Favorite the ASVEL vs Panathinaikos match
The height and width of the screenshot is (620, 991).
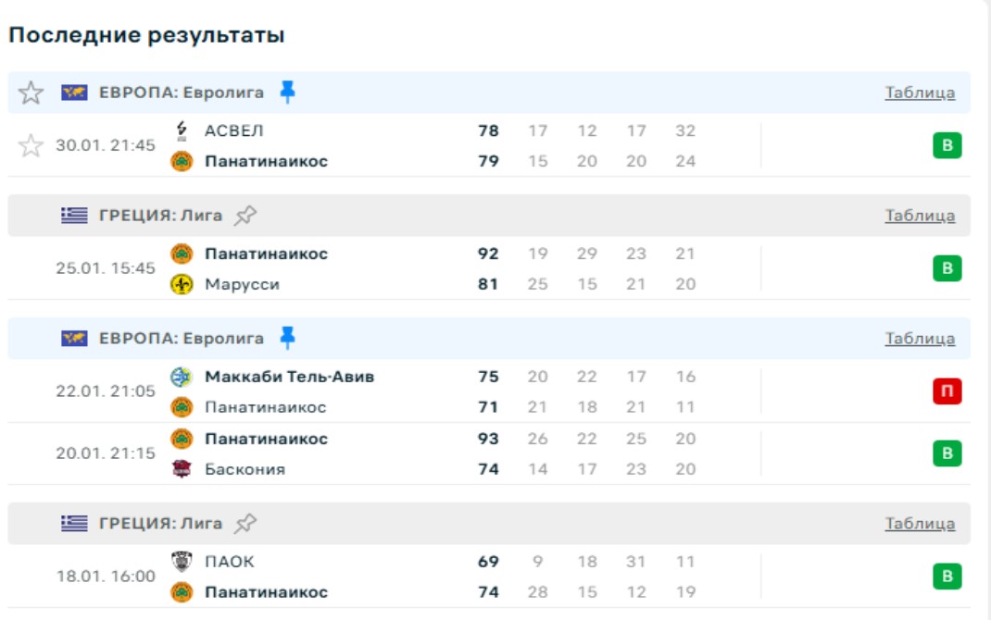tap(31, 145)
